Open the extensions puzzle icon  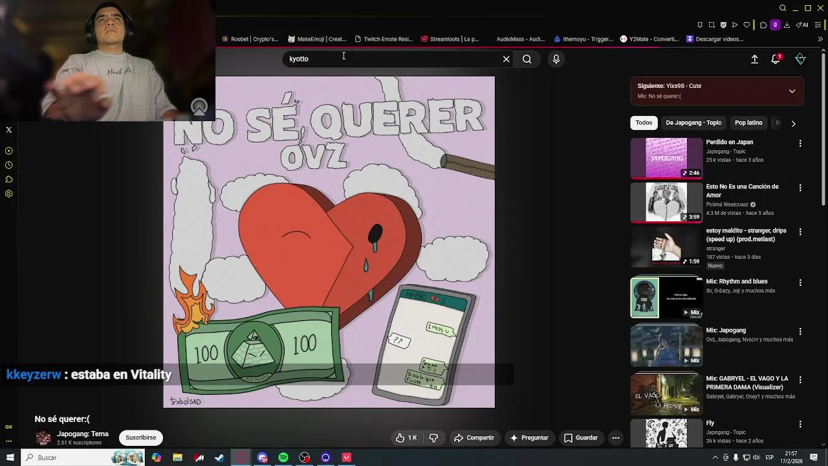tap(763, 25)
